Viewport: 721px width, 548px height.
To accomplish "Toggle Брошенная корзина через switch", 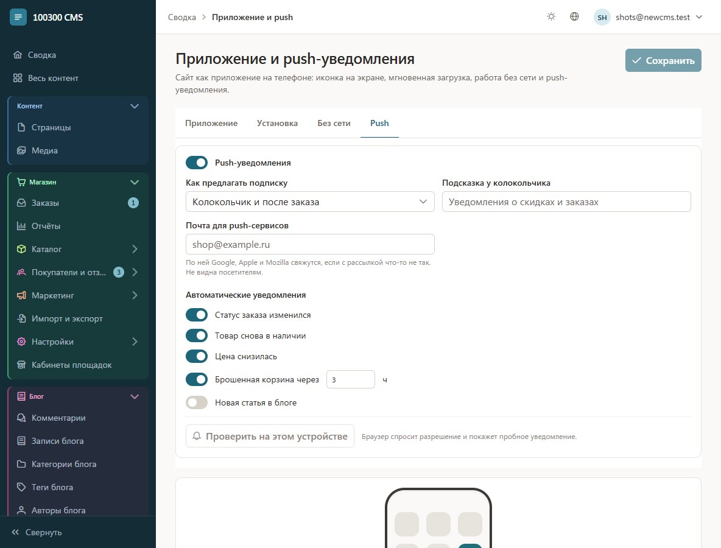I will (x=197, y=379).
